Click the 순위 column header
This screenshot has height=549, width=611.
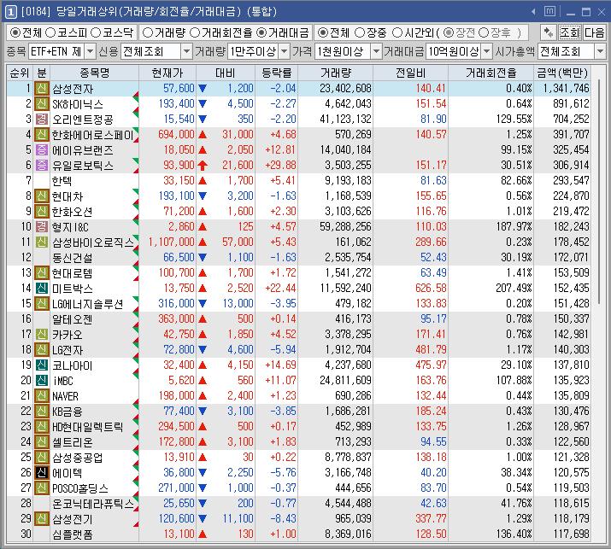pyautogui.click(x=20, y=73)
